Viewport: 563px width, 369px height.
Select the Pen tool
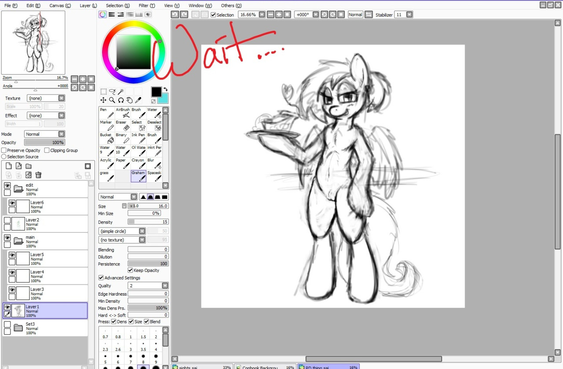pyautogui.click(x=106, y=113)
